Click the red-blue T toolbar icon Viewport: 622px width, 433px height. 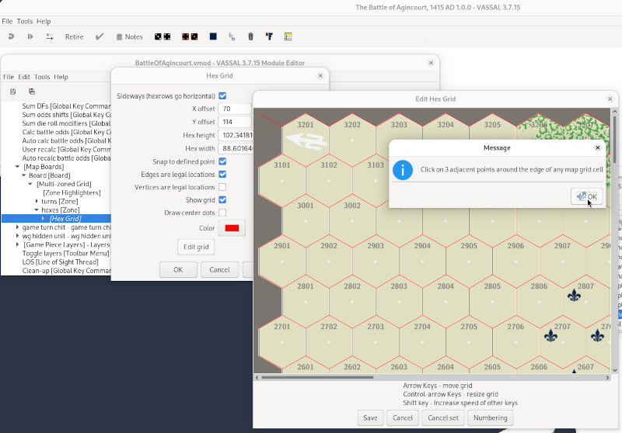(269, 36)
